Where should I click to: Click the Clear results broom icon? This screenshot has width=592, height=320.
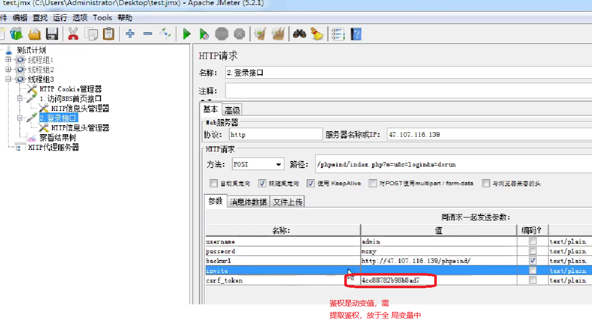[260, 34]
